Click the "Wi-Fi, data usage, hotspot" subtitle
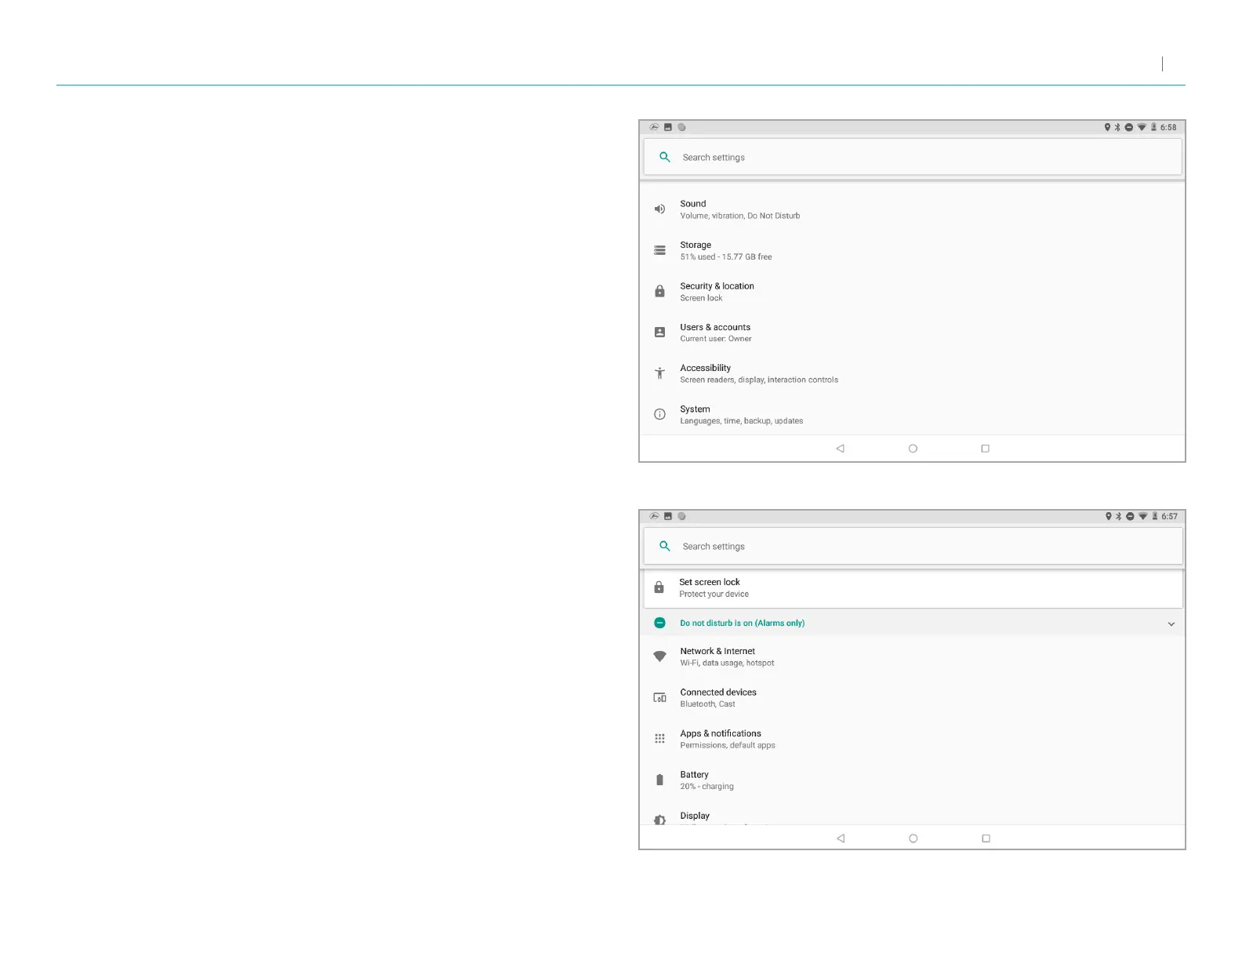Screen dimensions: 1242x960 click(727, 663)
